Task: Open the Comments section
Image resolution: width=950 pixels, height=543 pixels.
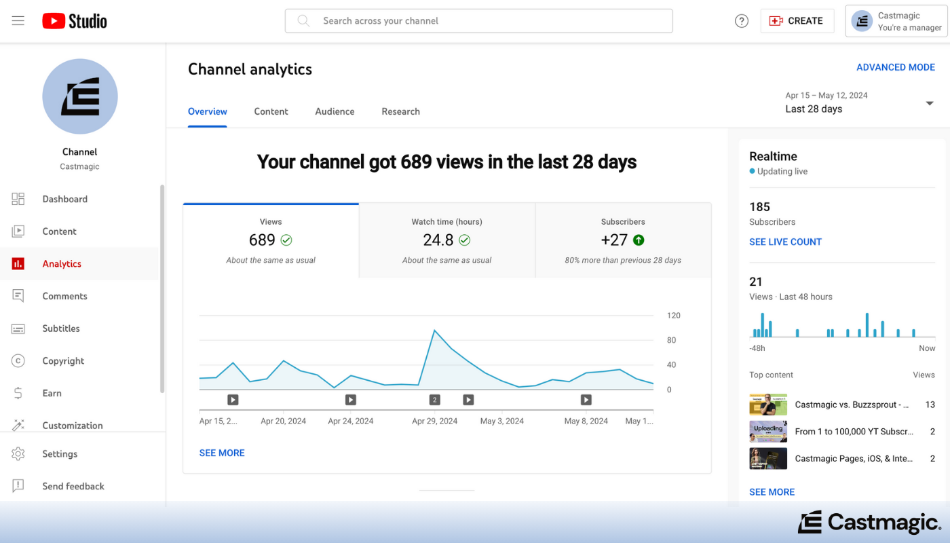Action: click(65, 296)
